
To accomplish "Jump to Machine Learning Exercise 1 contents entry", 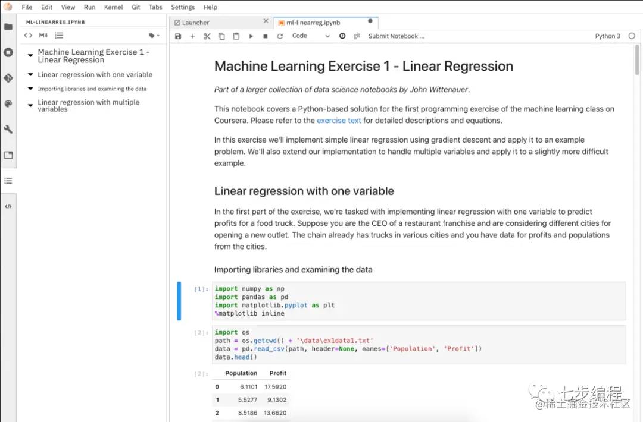I will pos(93,56).
